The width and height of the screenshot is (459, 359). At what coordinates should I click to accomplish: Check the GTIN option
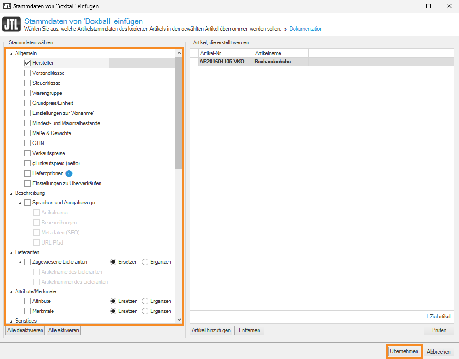coord(27,143)
